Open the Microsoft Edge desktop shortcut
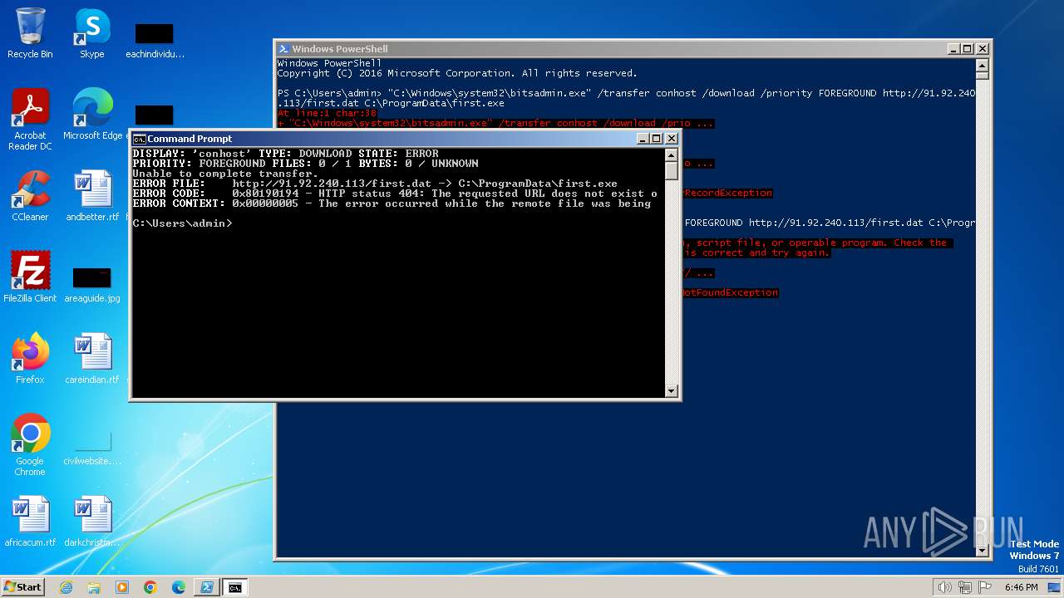This screenshot has height=598, width=1064. [92, 115]
